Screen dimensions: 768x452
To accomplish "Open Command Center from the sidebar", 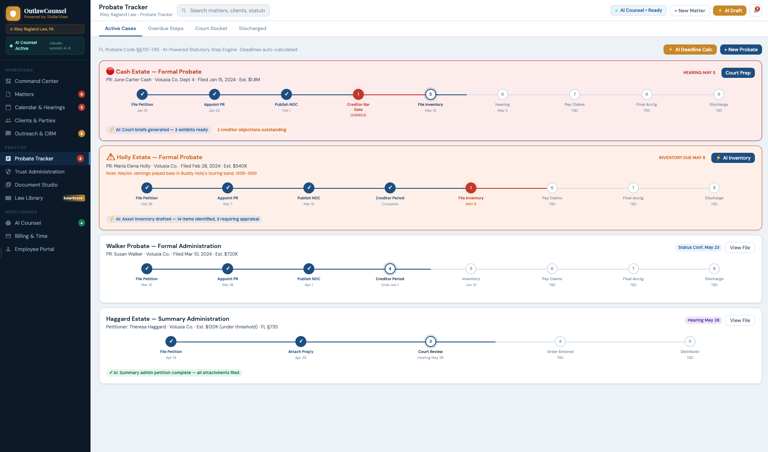I will [x=36, y=81].
